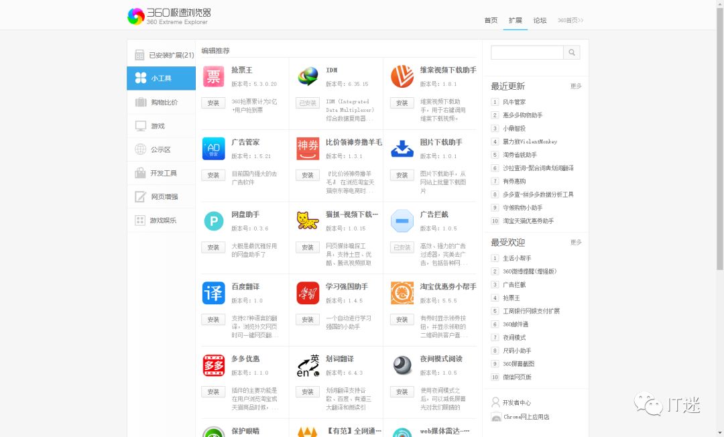This screenshot has width=724, height=437.
Task: Open 生活小帮手 in most popular
Action: 517,259
